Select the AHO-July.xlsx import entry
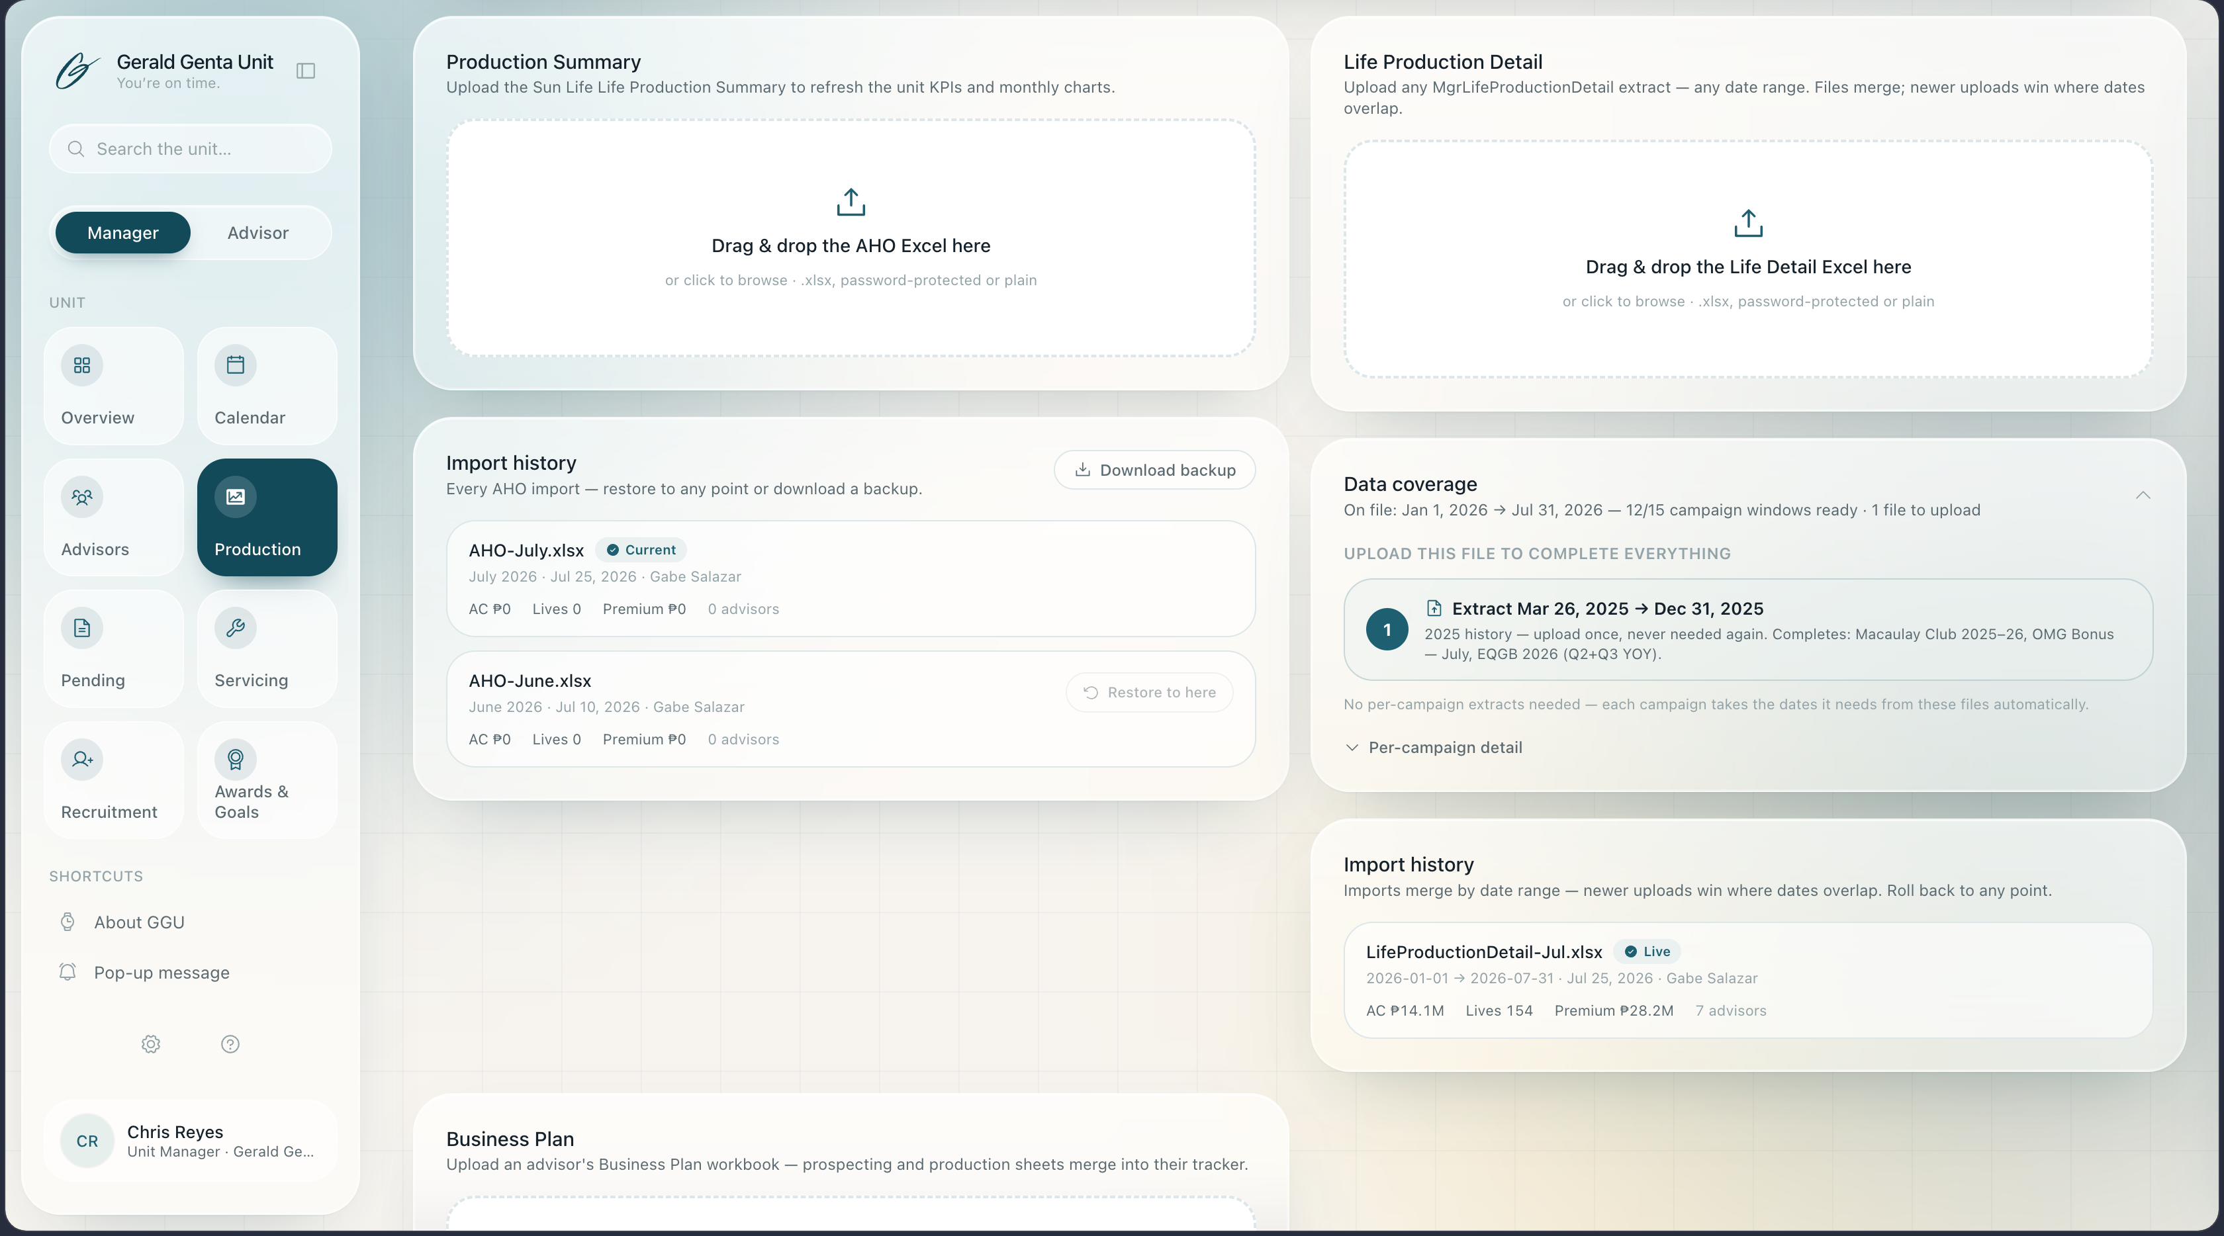The height and width of the screenshot is (1236, 2224). coord(851,578)
